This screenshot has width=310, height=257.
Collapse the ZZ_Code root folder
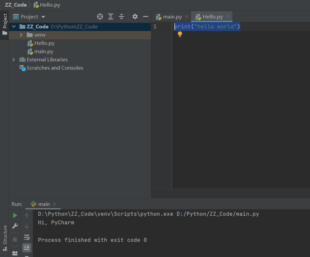14,26
